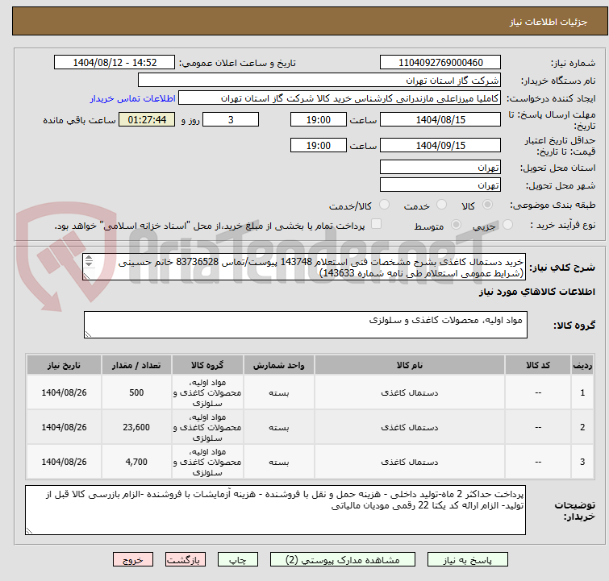Click the response deadline time 19:00 field
The image size is (609, 581).
pyautogui.click(x=319, y=119)
